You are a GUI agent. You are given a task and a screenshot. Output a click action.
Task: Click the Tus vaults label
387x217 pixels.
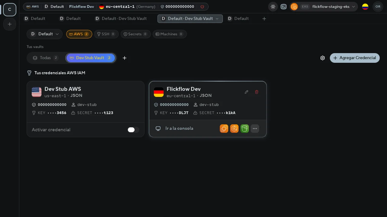pyautogui.click(x=35, y=47)
